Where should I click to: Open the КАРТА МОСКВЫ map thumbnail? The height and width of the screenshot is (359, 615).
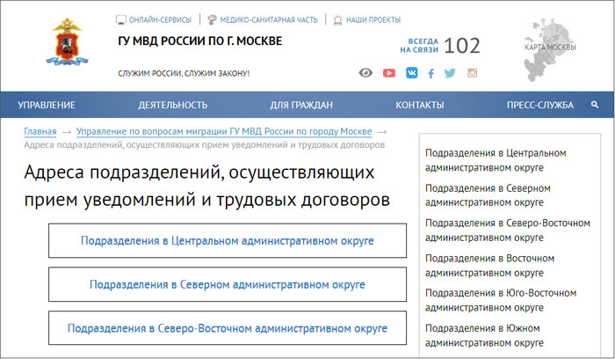tap(549, 48)
